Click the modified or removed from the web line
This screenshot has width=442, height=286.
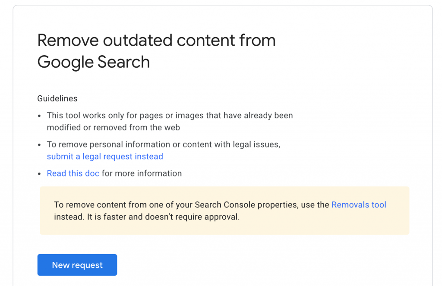coord(114,127)
